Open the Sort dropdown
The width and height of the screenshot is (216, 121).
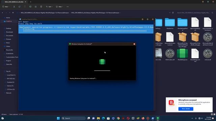pyautogui.click(x=49, y=7)
